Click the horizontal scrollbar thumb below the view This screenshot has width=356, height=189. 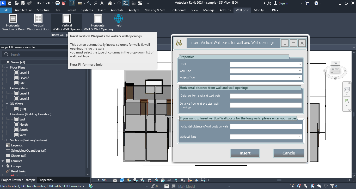279,180
